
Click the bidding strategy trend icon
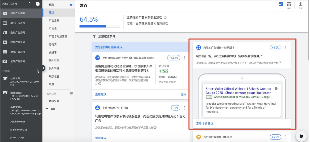[98, 58]
